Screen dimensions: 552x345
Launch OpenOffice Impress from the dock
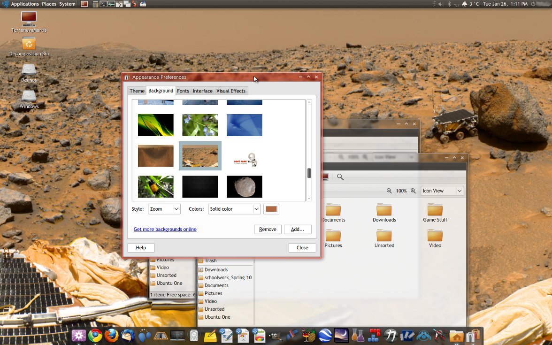point(243,336)
